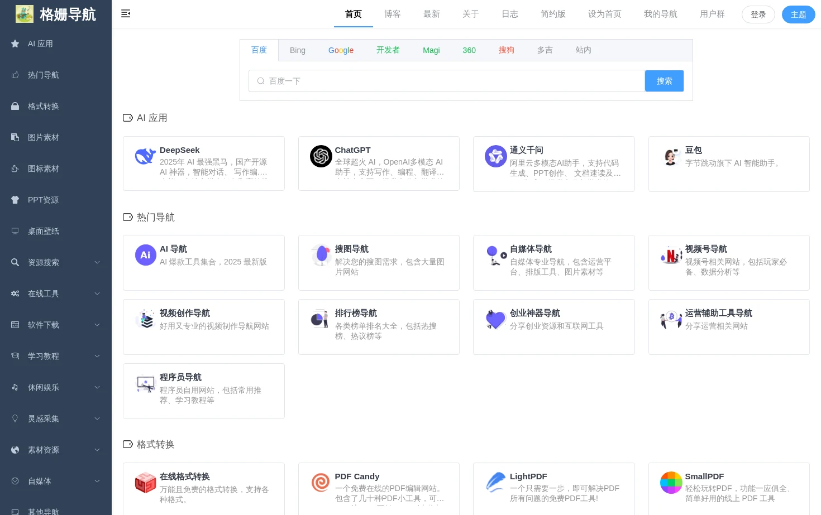Image resolution: width=821 pixels, height=515 pixels.
Task: Click the 在线格式转换 red cube icon
Action: tap(145, 483)
